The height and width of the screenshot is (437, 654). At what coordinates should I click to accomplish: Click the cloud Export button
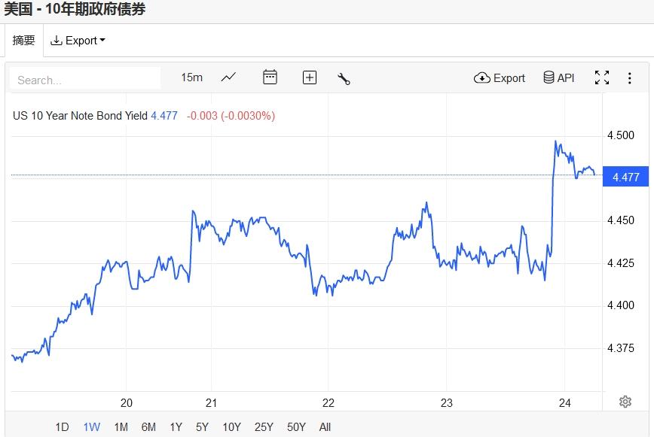point(500,77)
